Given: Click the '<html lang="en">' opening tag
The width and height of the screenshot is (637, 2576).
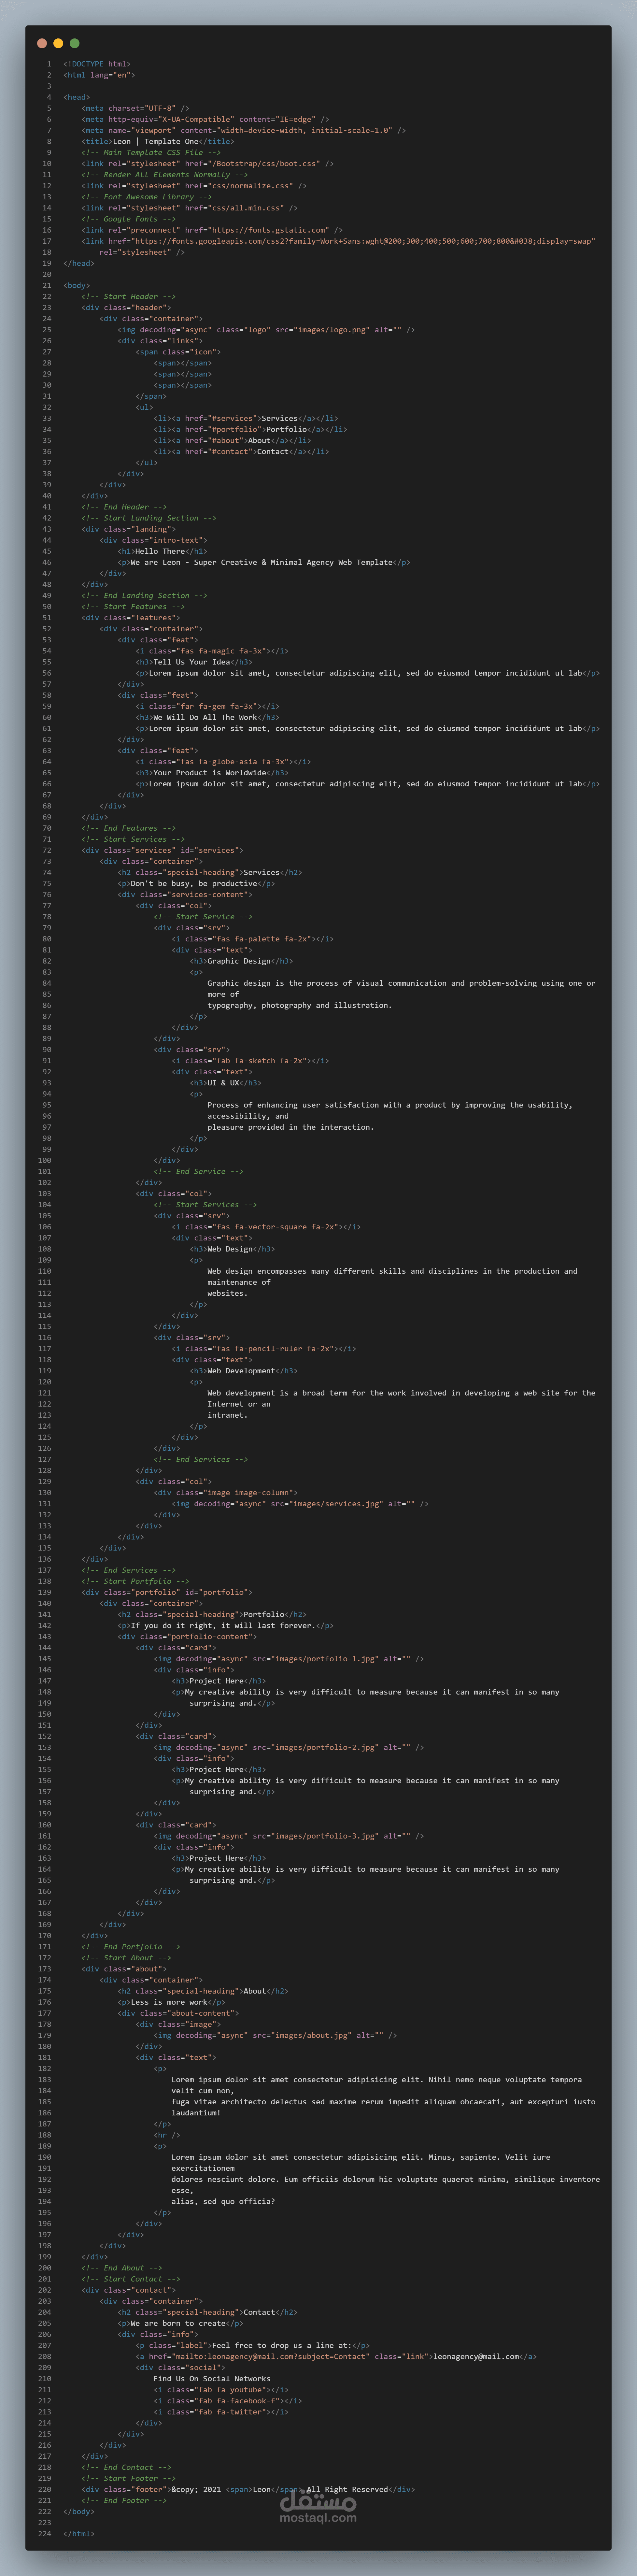Looking at the screenshot, I should 99,75.
